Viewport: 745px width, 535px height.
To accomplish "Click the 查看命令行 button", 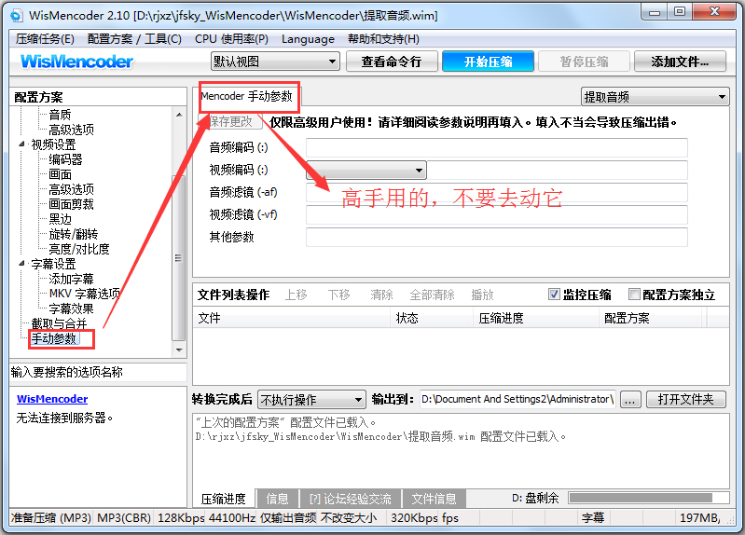I will [392, 62].
